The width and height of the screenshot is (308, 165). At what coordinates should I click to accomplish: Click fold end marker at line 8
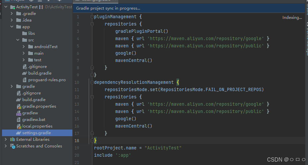tap(92, 68)
